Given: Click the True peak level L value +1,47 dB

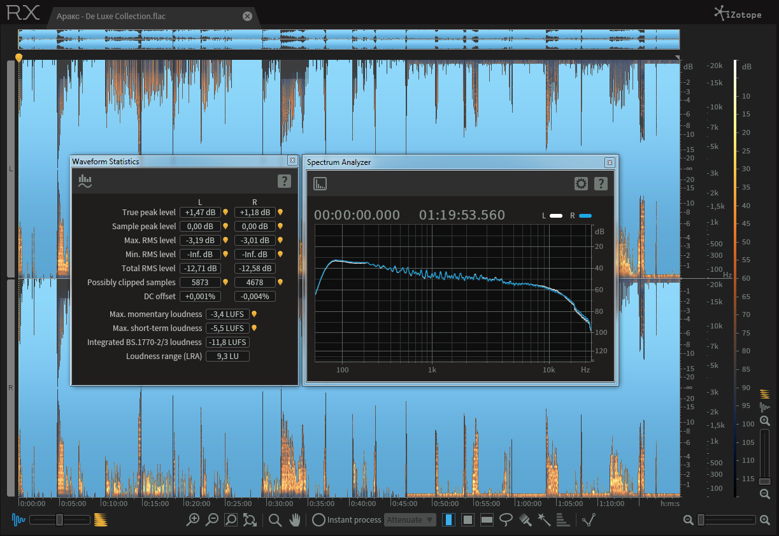Looking at the screenshot, I should click(x=200, y=213).
